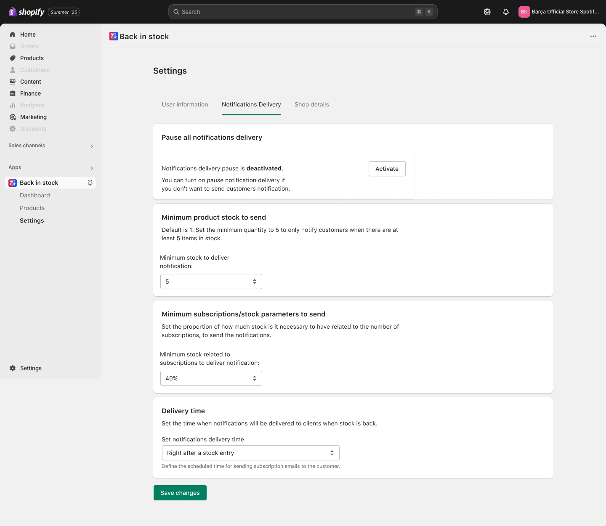Open the Sidekick assistant icon in the top bar
606x526 pixels.
[487, 12]
